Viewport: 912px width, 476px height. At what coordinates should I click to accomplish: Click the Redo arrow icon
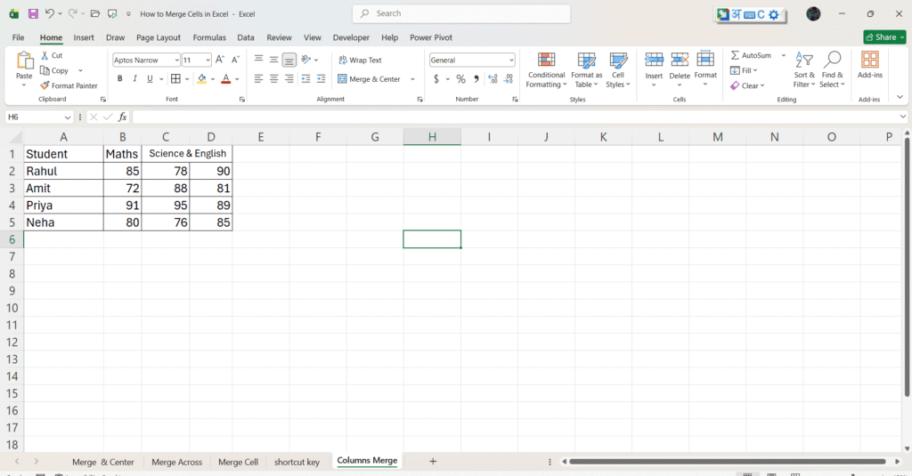(72, 13)
